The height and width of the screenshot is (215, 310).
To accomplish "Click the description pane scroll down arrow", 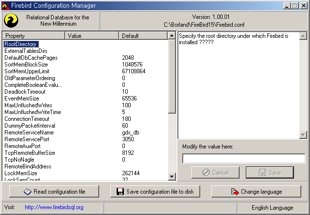I will click(x=303, y=135).
